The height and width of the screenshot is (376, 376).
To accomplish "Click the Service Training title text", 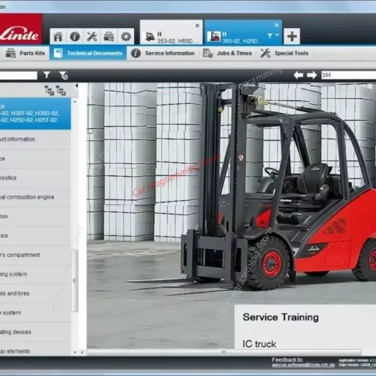I will (x=281, y=317).
